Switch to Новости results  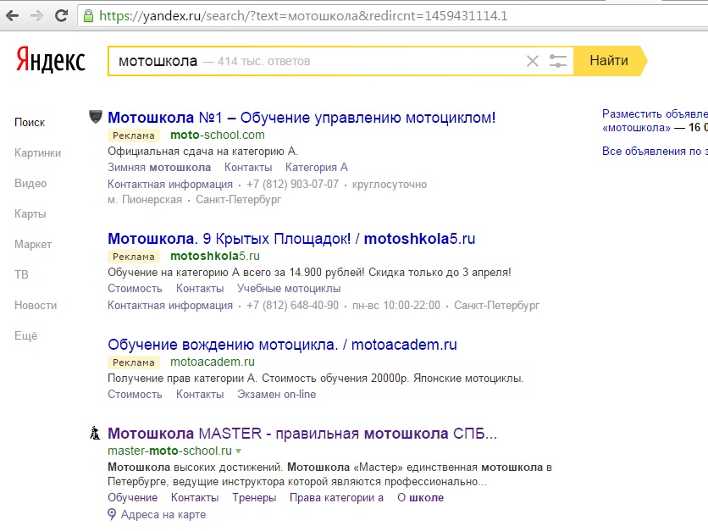click(x=36, y=305)
